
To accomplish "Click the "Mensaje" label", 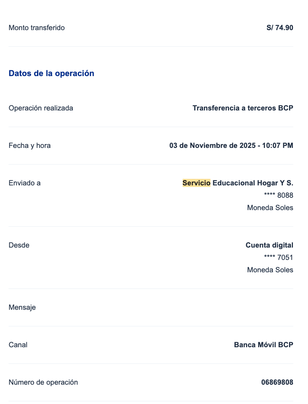I will pyautogui.click(x=22, y=307).
